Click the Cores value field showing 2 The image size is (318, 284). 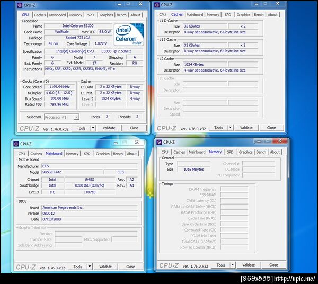tap(107, 117)
